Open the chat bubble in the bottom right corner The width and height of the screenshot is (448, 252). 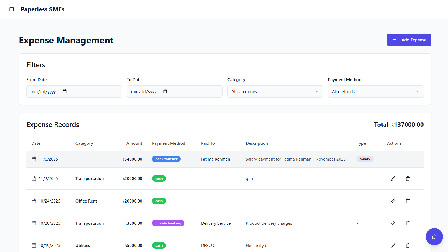(x=434, y=237)
